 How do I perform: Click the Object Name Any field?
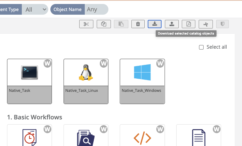click(x=96, y=9)
